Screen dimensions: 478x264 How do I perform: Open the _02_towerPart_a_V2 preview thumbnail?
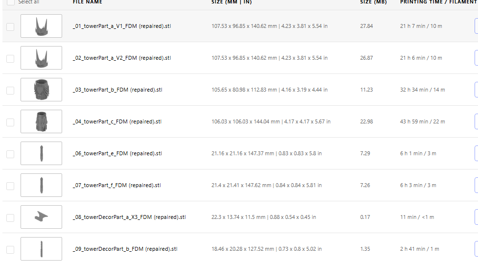pyautogui.click(x=41, y=58)
